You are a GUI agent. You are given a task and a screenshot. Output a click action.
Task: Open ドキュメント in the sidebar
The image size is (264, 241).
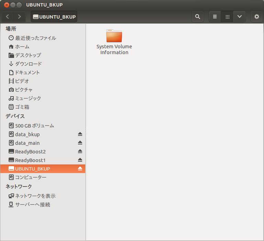point(43,72)
